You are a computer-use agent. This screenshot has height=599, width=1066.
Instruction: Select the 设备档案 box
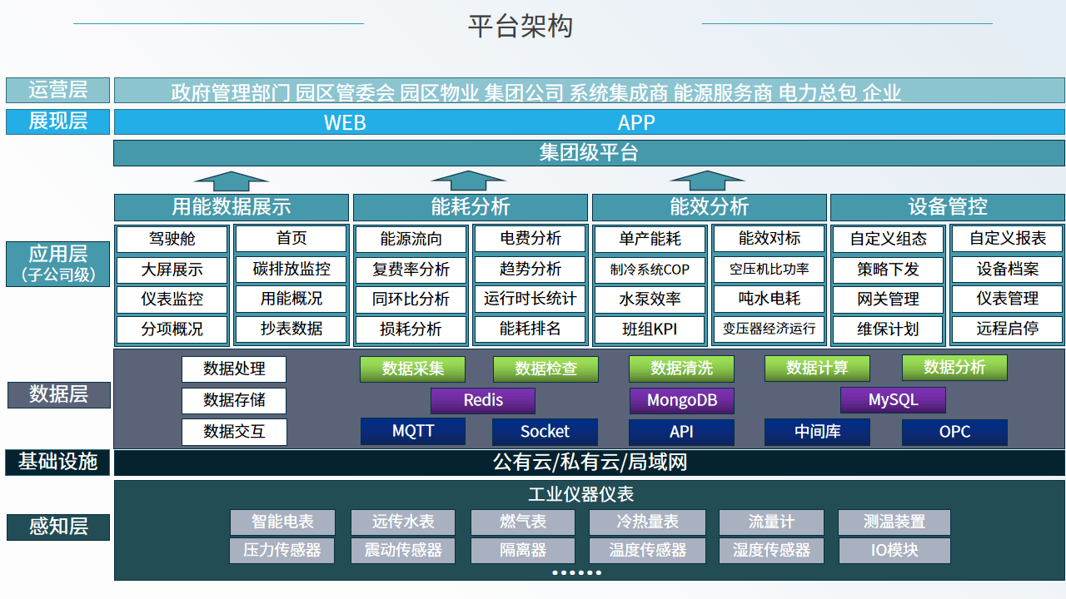(x=1008, y=270)
